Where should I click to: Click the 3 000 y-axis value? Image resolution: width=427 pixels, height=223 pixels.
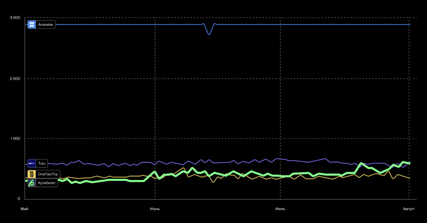(15, 18)
